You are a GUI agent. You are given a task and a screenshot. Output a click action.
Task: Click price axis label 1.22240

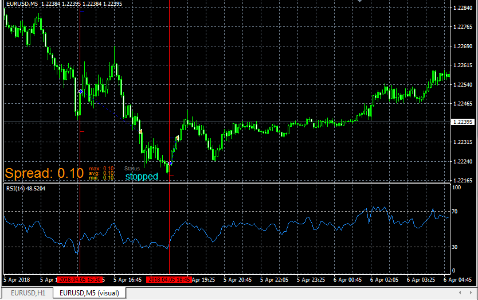[x=463, y=161]
